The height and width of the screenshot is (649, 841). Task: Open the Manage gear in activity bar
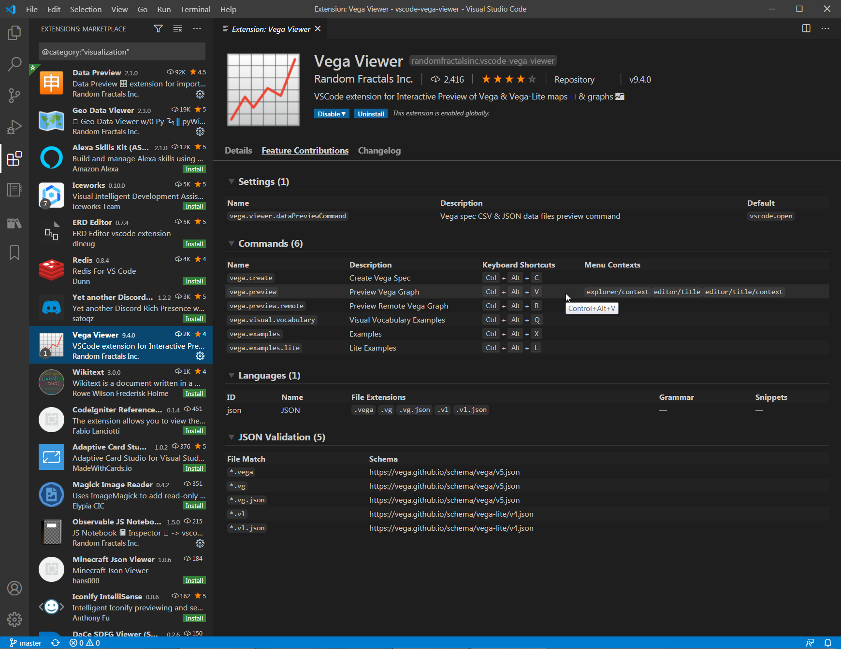tap(14, 620)
